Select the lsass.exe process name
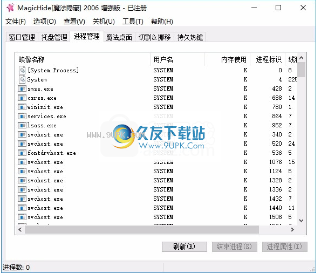Screen dimensions: 321x273 tap(42, 125)
